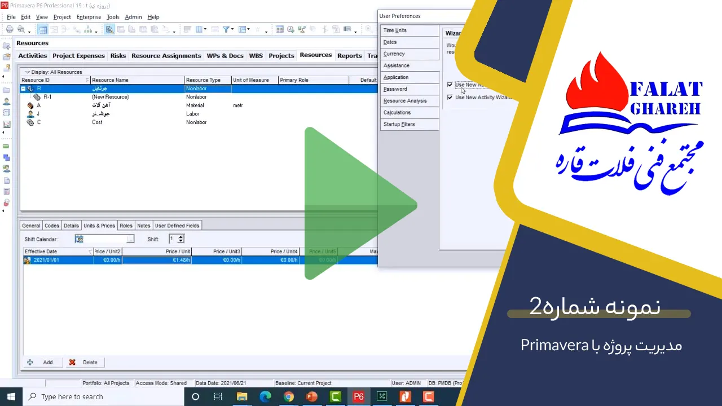
Task: Open the File menu
Action: click(11, 17)
